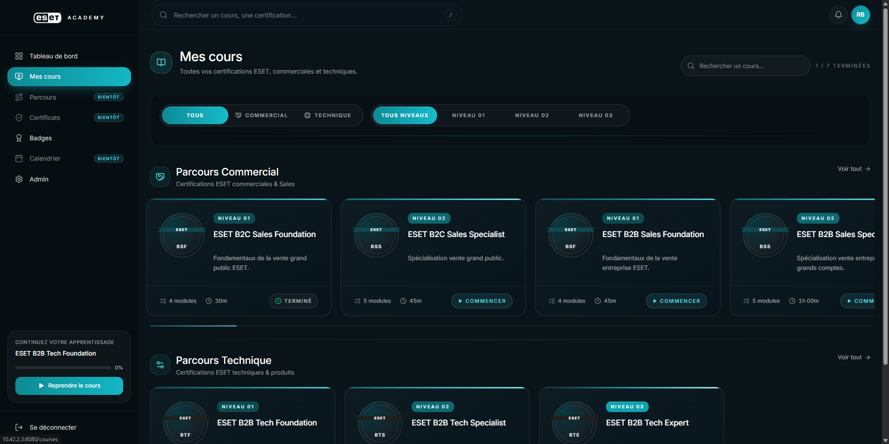The width and height of the screenshot is (889, 444).
Task: Click the 1 / 7 terminées counter
Action: (843, 66)
